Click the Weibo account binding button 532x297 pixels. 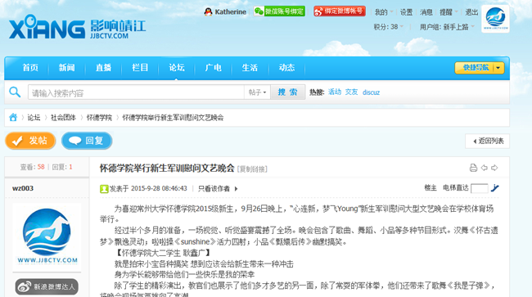coord(340,11)
